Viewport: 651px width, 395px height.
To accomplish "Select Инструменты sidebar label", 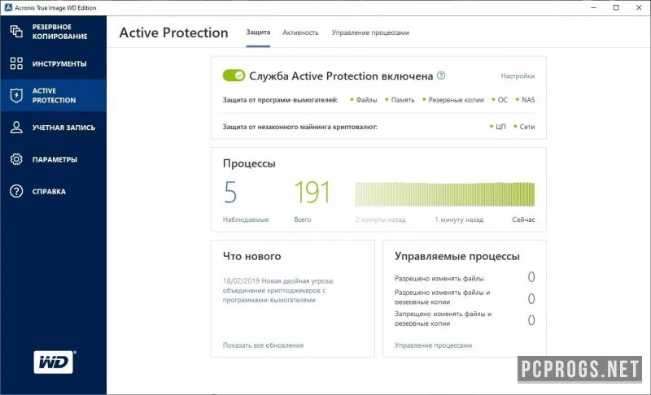I will click(59, 63).
